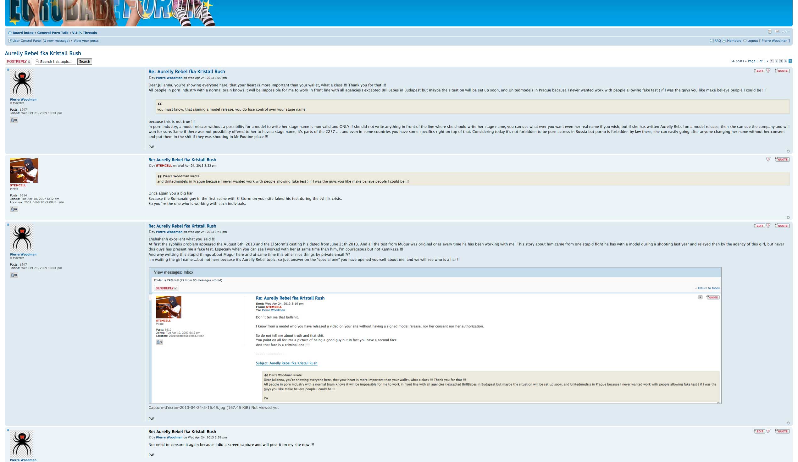This screenshot has height=462, width=798.
Task: Go to page 4 of thread
Action: [785, 61]
